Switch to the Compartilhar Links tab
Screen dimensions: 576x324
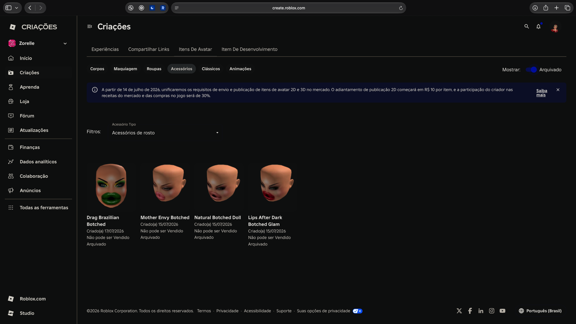click(148, 49)
